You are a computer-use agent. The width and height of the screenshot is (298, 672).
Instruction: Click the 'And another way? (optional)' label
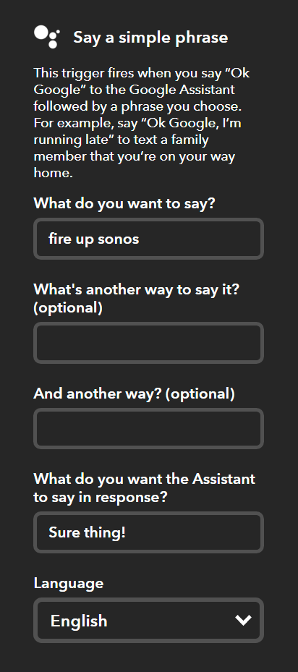135,394
